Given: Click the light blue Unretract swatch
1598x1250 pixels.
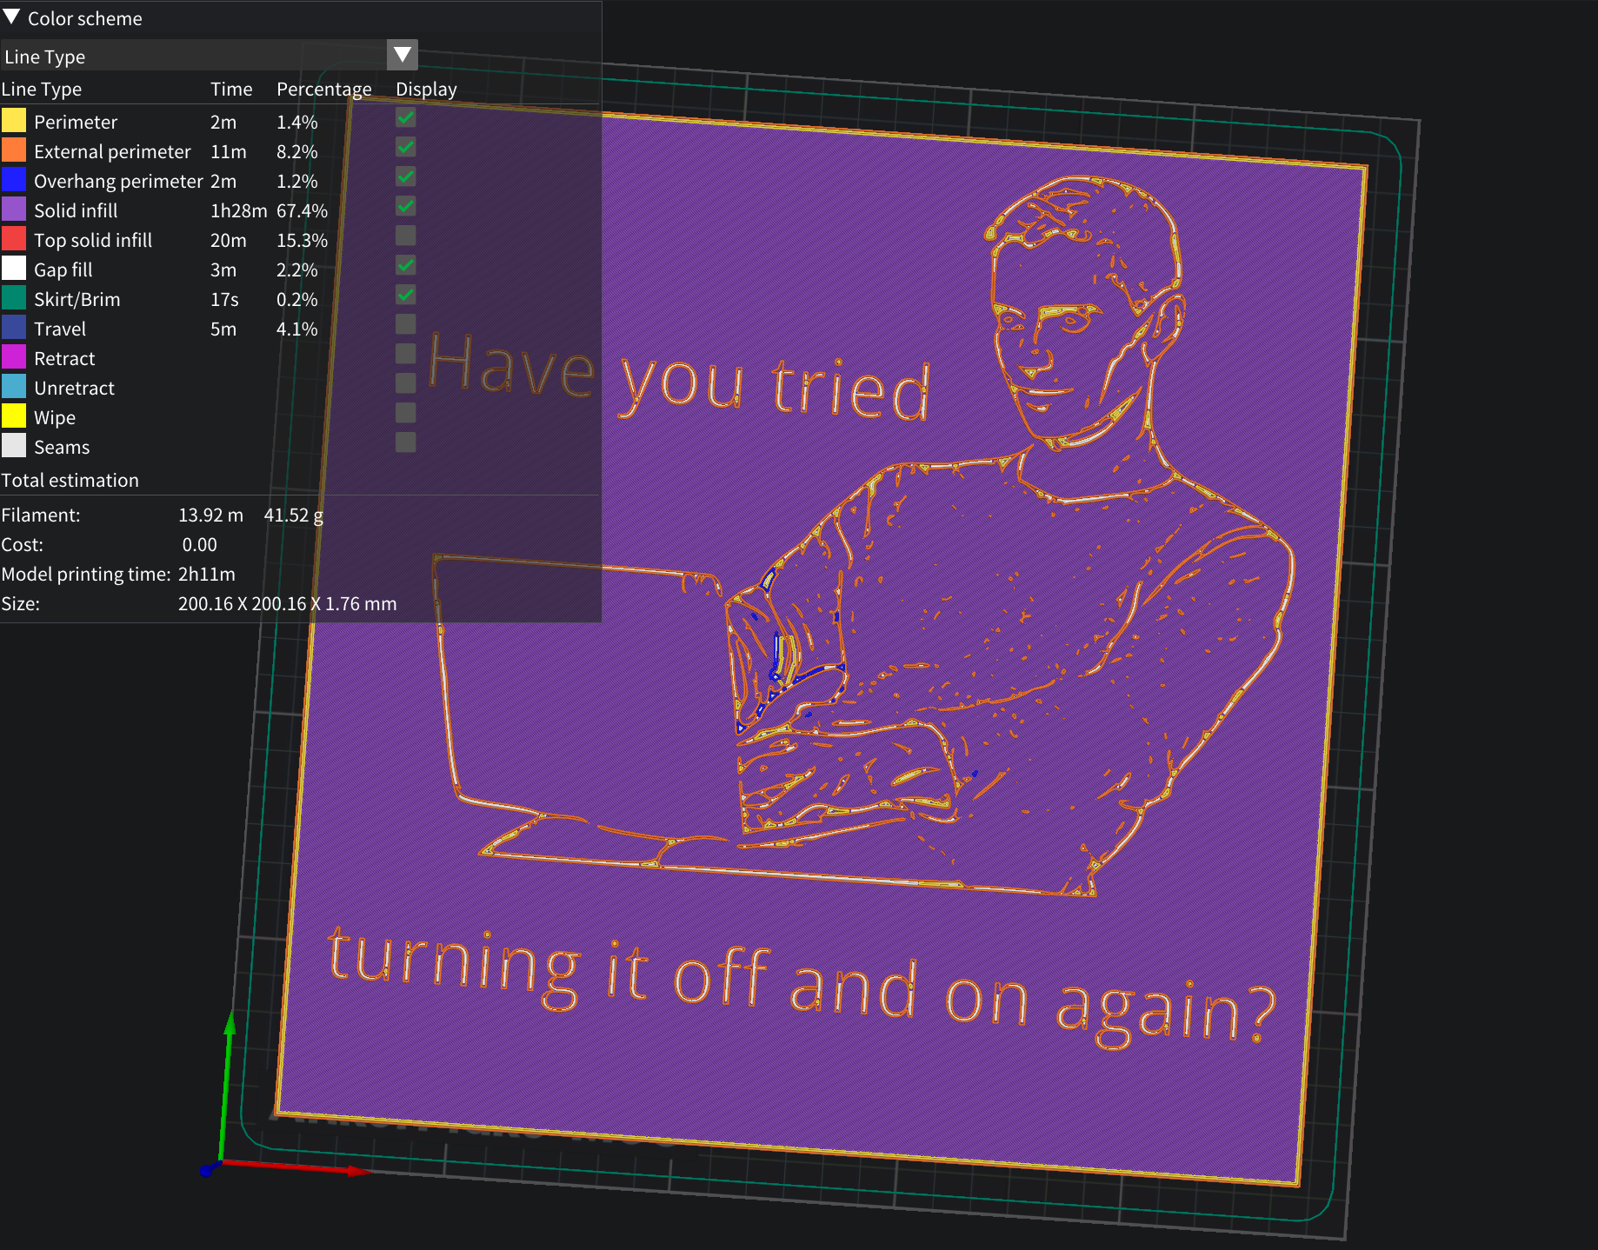Looking at the screenshot, I should [x=14, y=386].
